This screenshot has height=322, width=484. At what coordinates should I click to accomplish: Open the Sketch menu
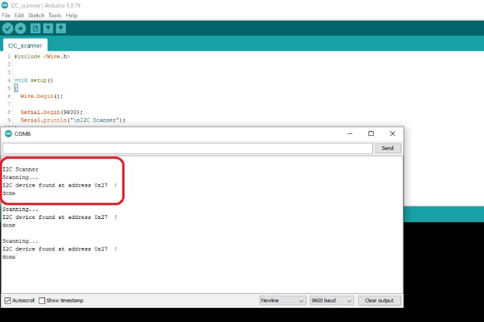pyautogui.click(x=36, y=15)
